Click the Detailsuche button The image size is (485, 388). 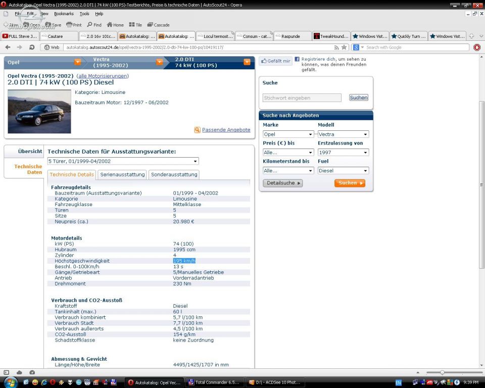pyautogui.click(x=283, y=183)
